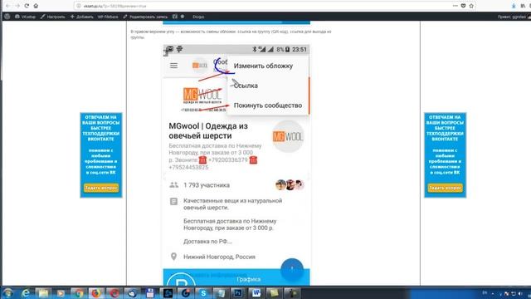Click the phone number +79200336379
The image size is (531, 299).
[x=228, y=160]
